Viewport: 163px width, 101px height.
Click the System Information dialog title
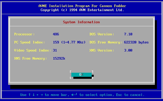[81, 22]
